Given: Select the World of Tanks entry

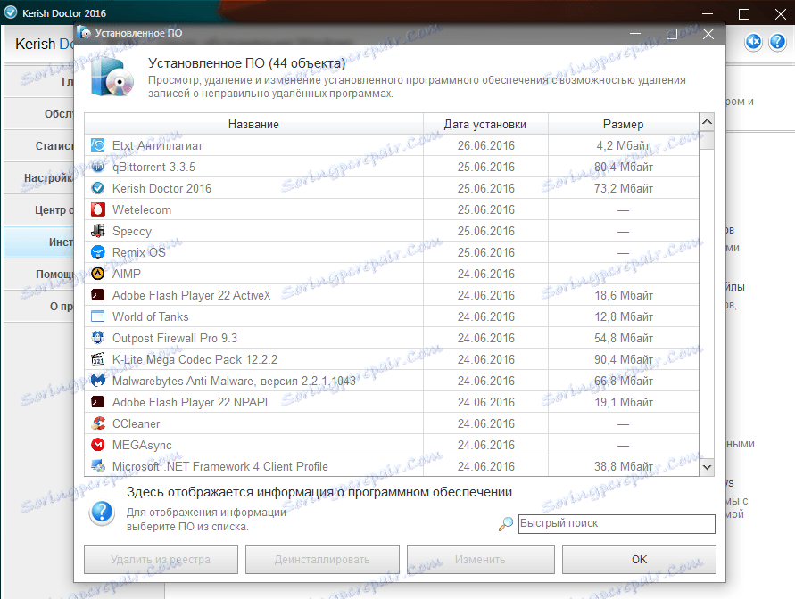Looking at the screenshot, I should [x=150, y=316].
